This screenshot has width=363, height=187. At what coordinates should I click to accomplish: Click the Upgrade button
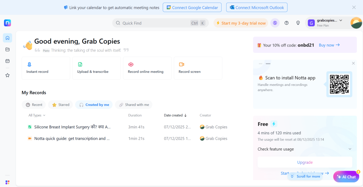click(x=305, y=162)
